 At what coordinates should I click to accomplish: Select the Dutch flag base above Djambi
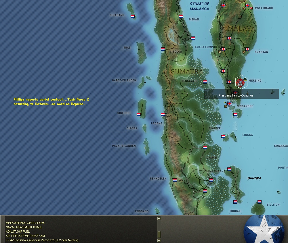pos(205,147)
